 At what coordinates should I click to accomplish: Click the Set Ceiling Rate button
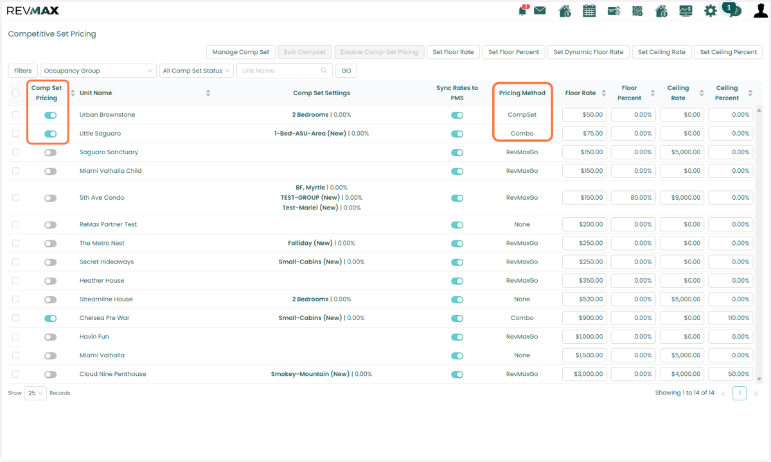[x=662, y=52]
